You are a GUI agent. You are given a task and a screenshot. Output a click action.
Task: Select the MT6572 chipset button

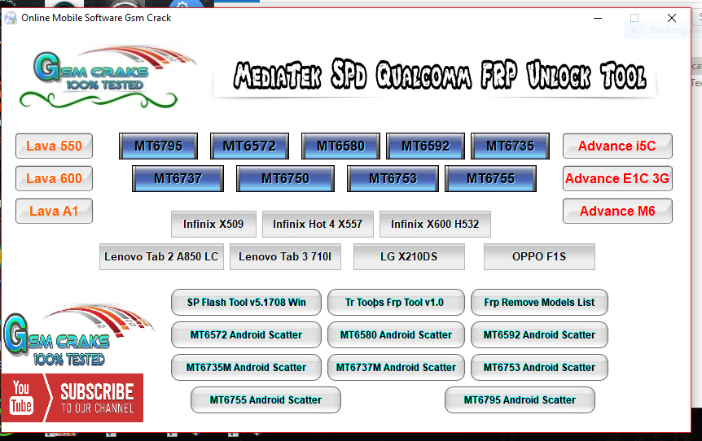[249, 146]
